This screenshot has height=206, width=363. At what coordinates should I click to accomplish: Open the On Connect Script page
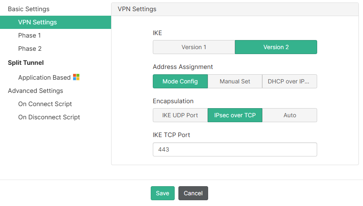click(x=45, y=104)
